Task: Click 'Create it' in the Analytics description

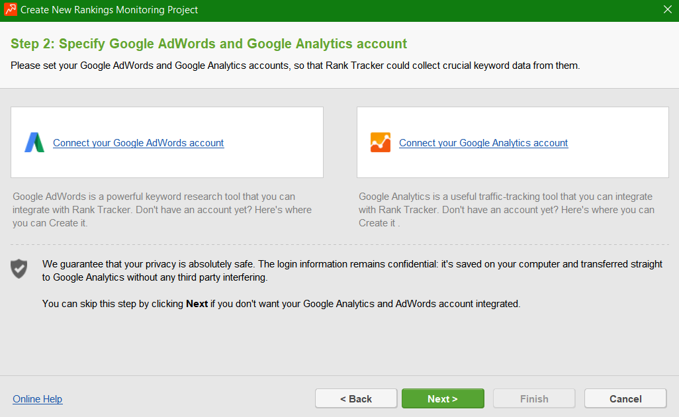Action: point(377,223)
